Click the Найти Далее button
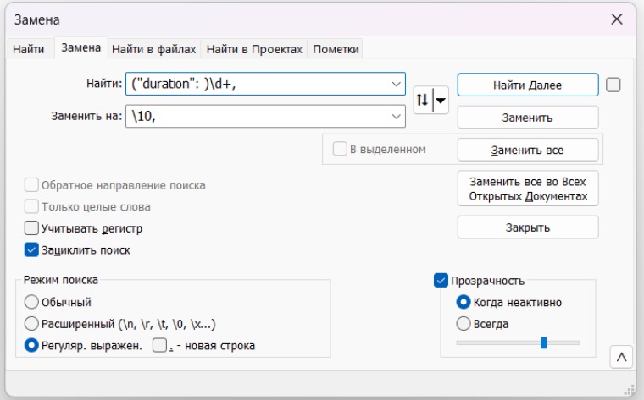Viewport: 644px width, 400px height. coord(527,85)
